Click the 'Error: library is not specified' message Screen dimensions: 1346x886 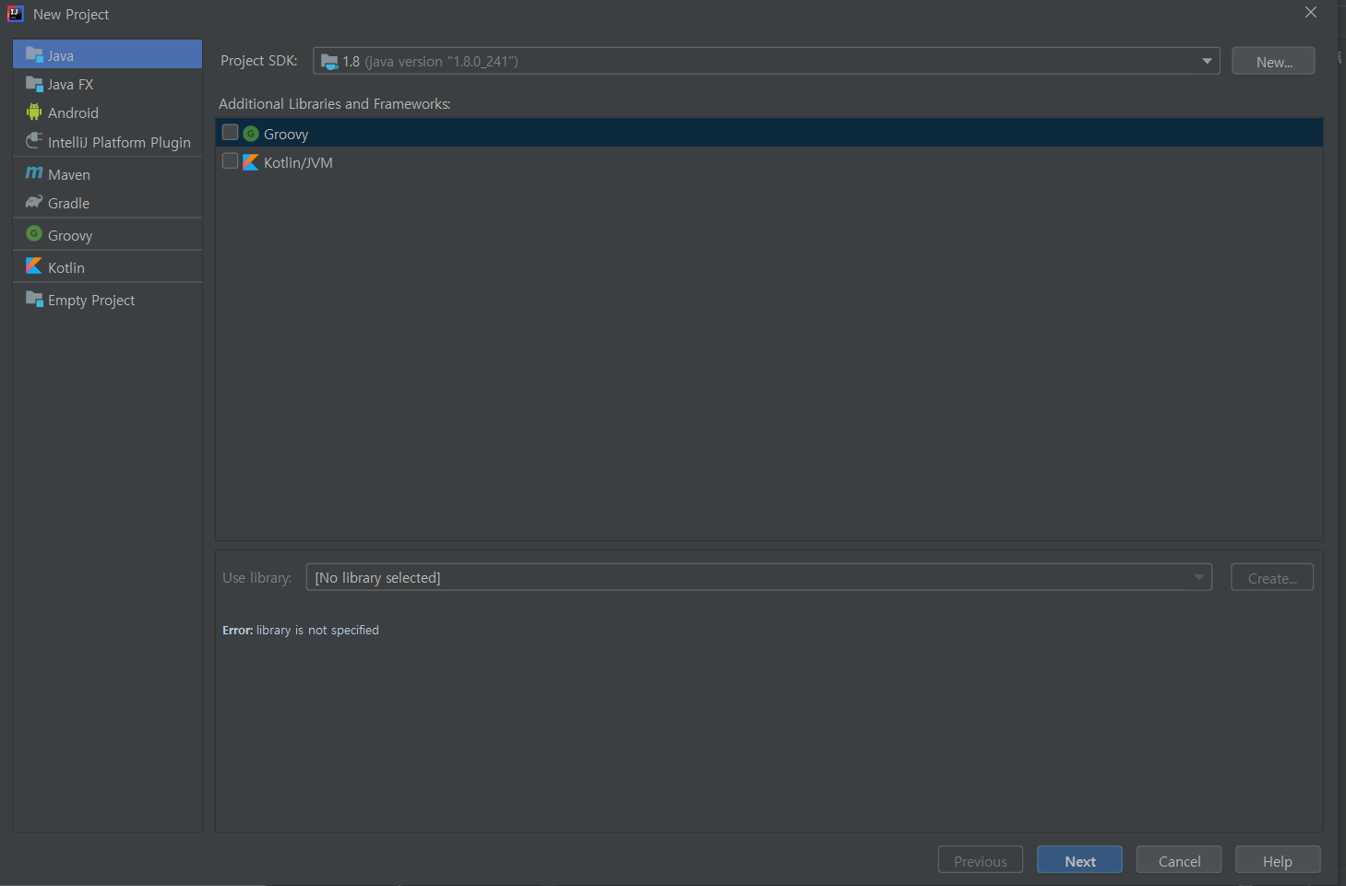[301, 631]
